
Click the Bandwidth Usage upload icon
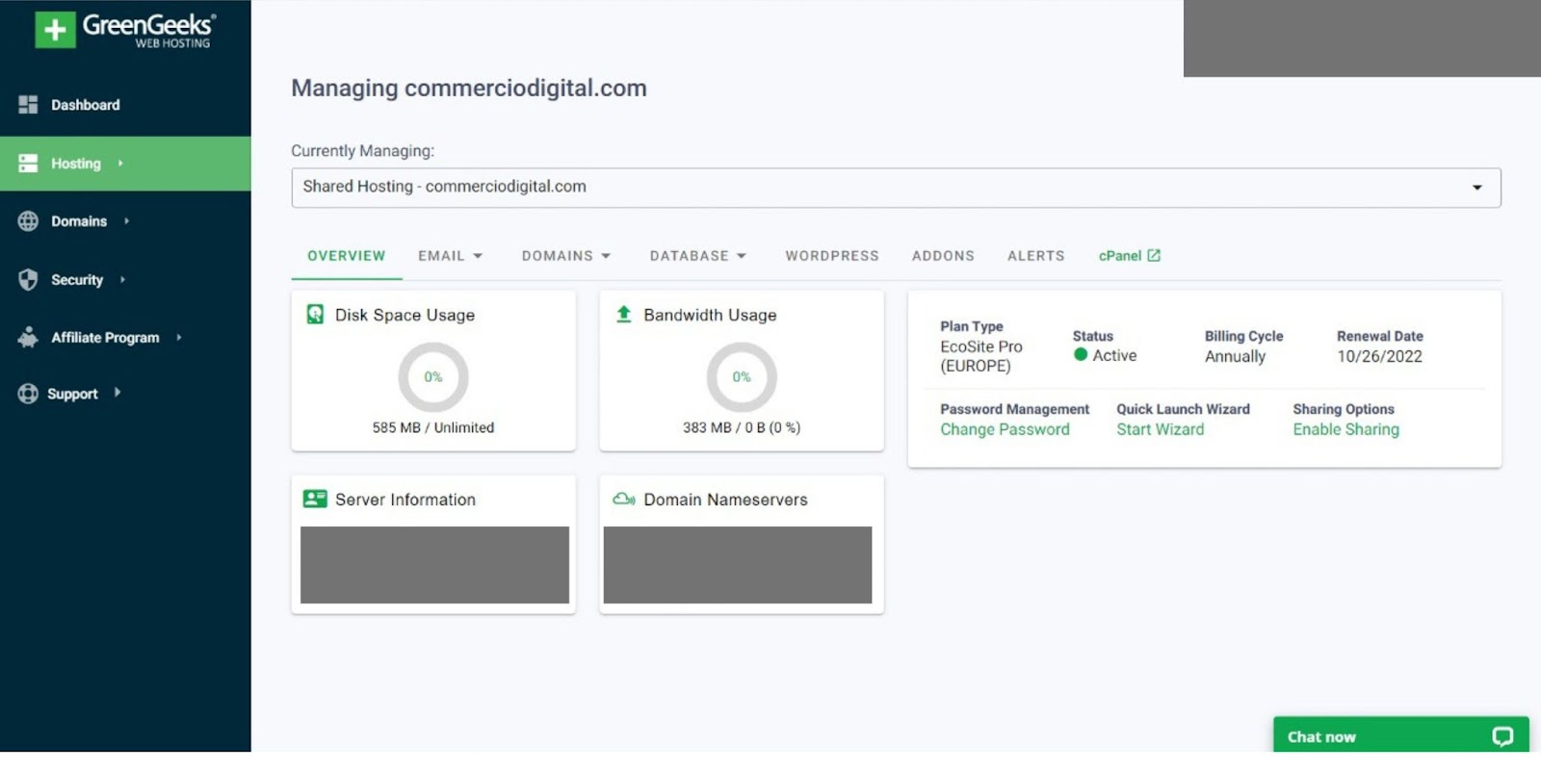[624, 314]
